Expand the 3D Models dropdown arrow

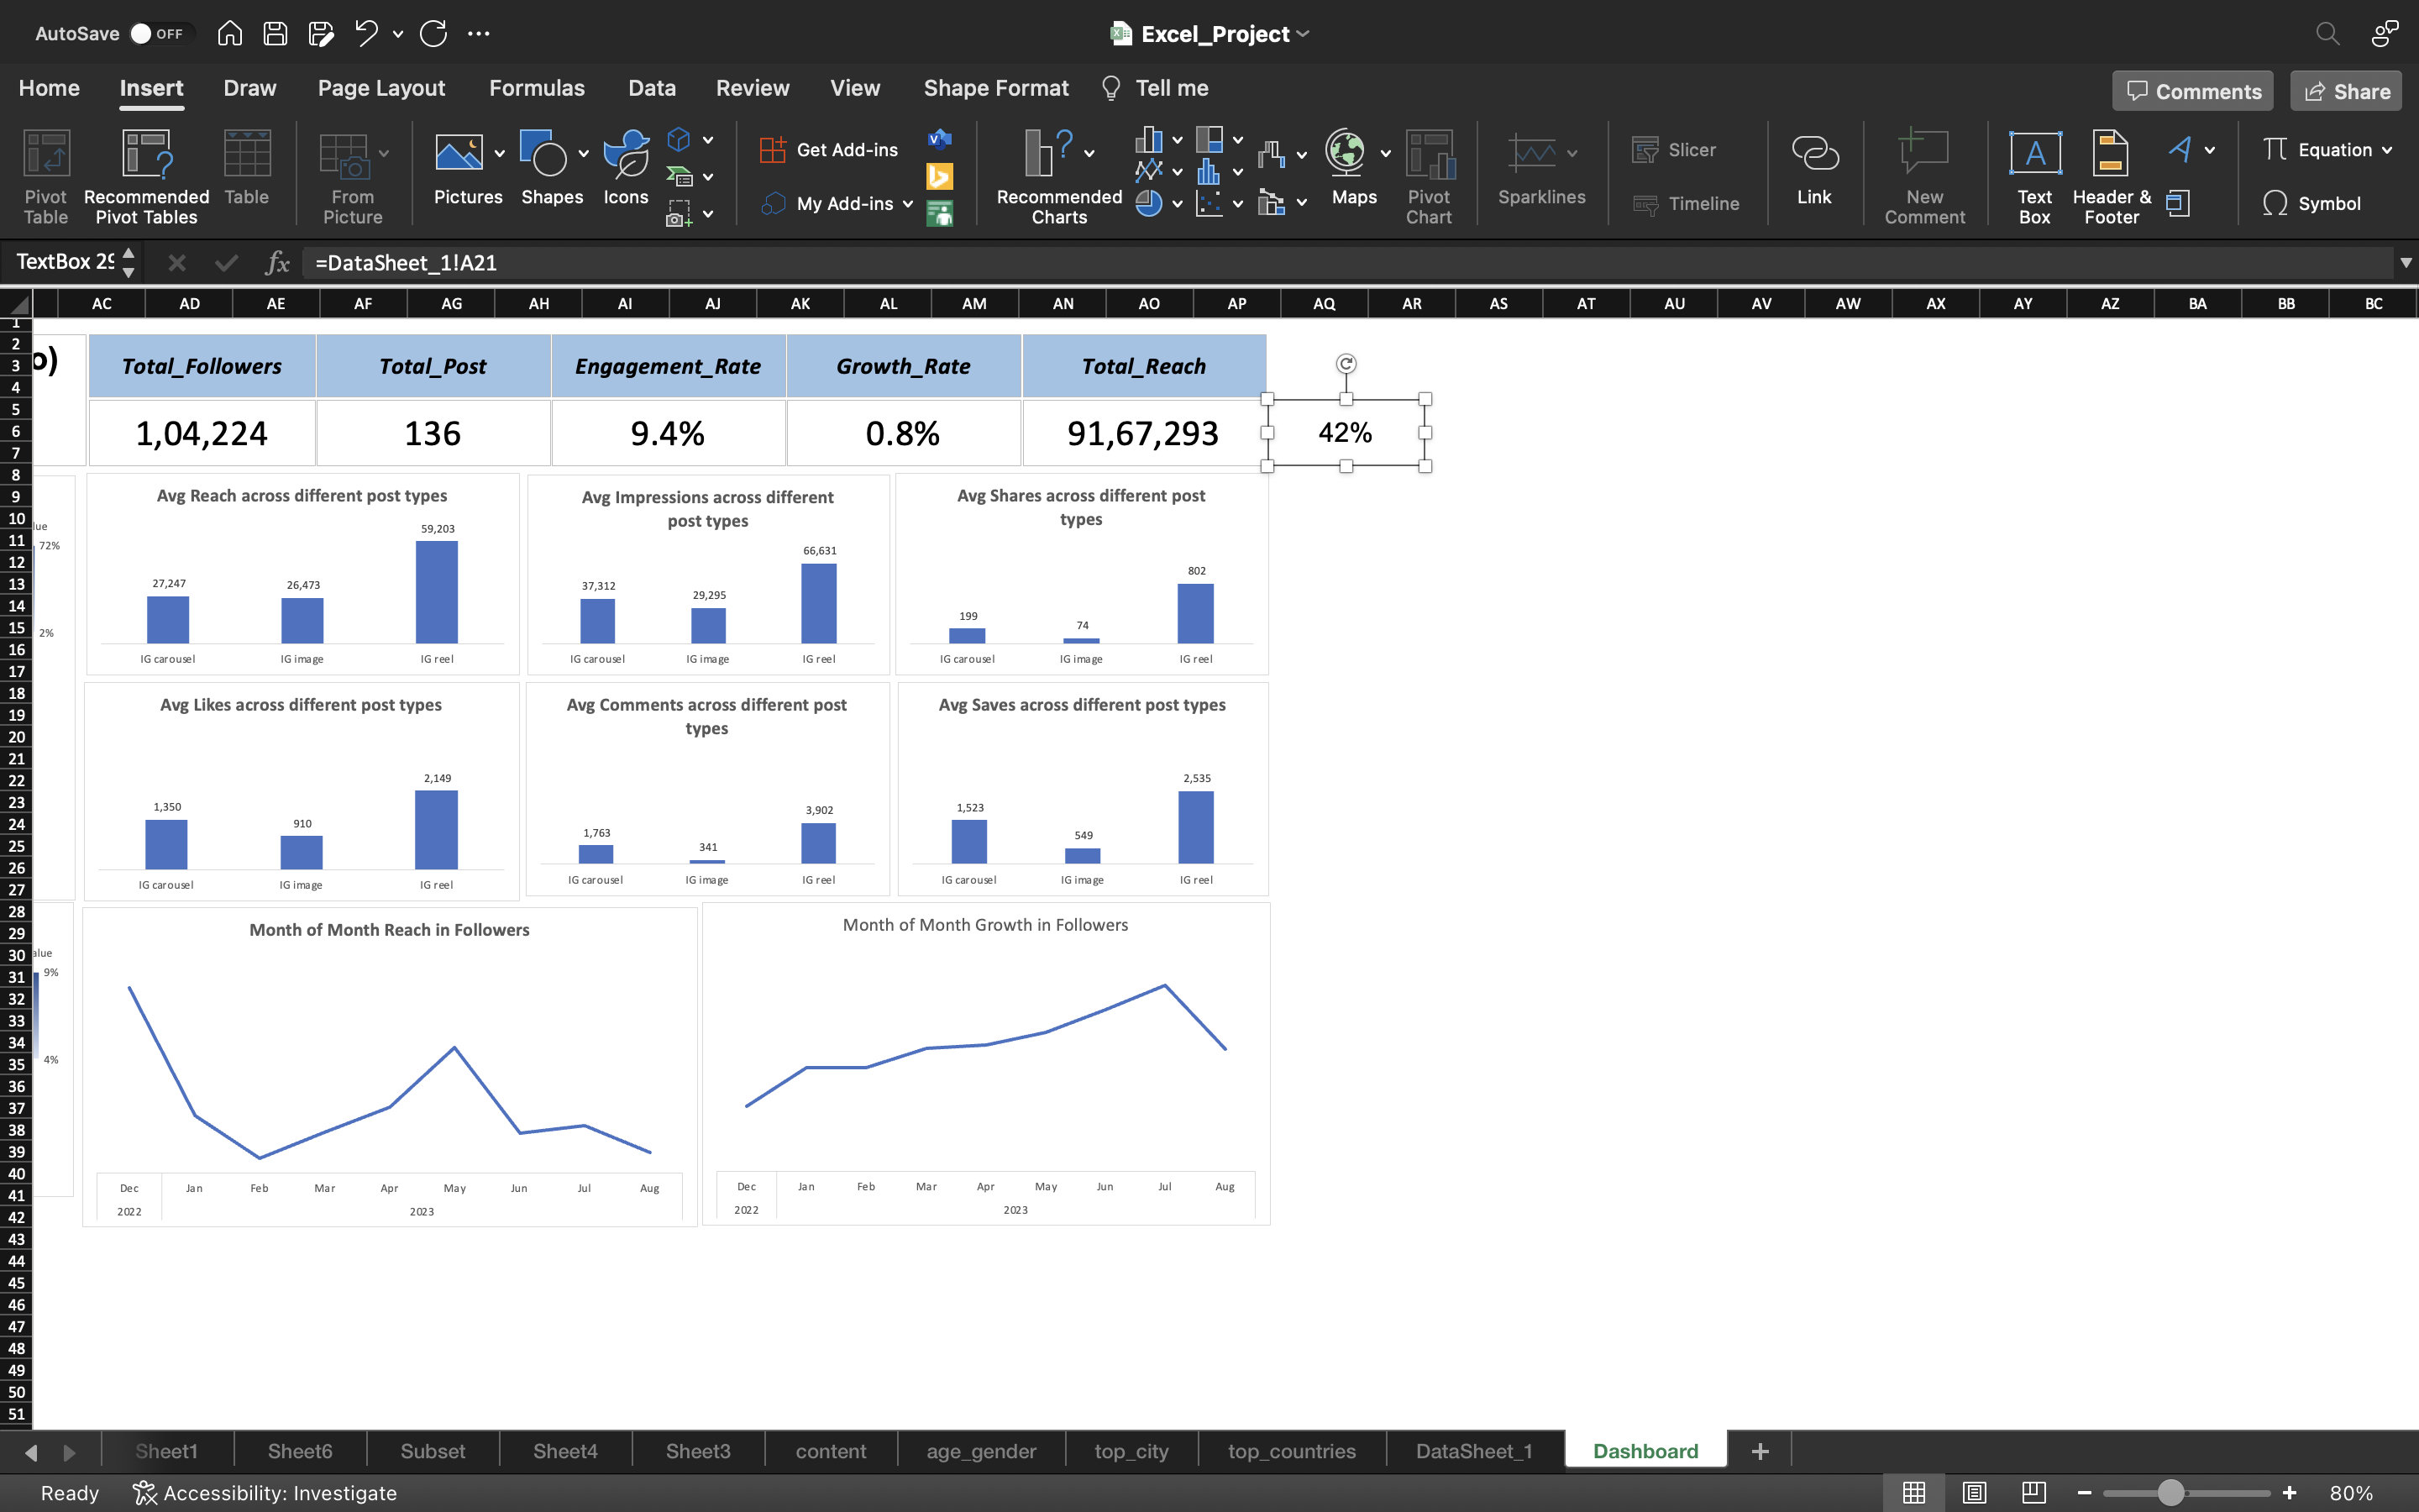(x=708, y=140)
